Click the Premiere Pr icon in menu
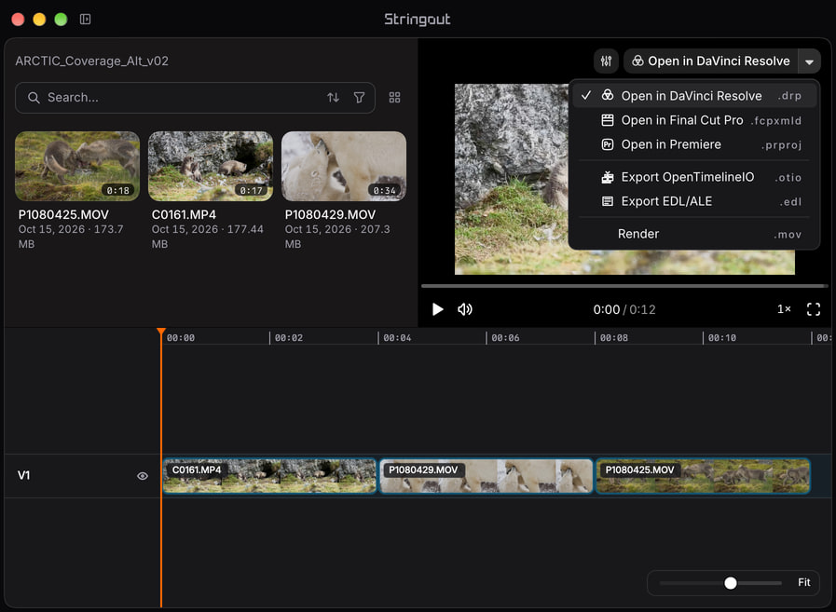Screen dimensions: 836x612 608,144
